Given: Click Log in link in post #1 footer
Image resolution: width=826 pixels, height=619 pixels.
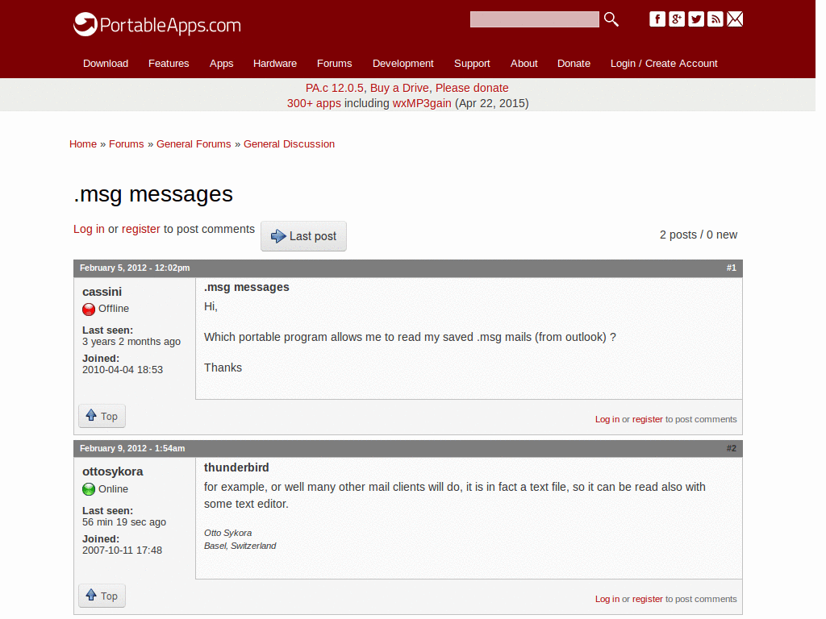Looking at the screenshot, I should pyautogui.click(x=607, y=419).
